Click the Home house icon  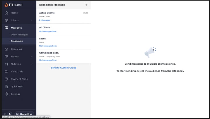click(x=6, y=13)
